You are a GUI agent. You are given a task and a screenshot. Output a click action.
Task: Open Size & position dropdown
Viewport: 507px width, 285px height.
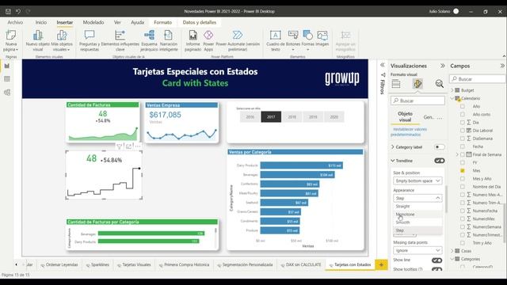pos(417,181)
